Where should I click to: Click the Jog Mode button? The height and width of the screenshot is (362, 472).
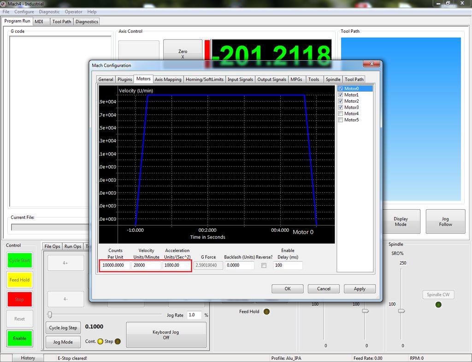[63, 342]
